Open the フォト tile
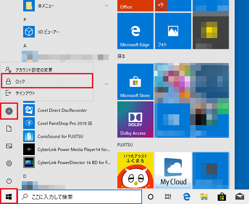The image size is (249, 204). [173, 31]
